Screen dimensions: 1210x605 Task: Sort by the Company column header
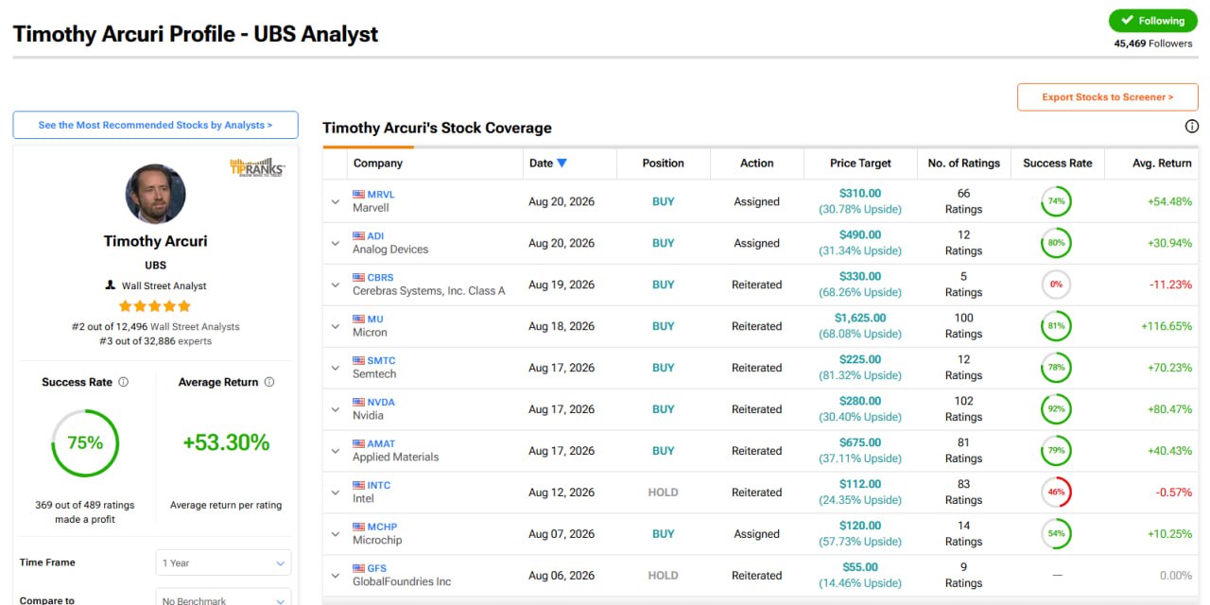point(378,163)
